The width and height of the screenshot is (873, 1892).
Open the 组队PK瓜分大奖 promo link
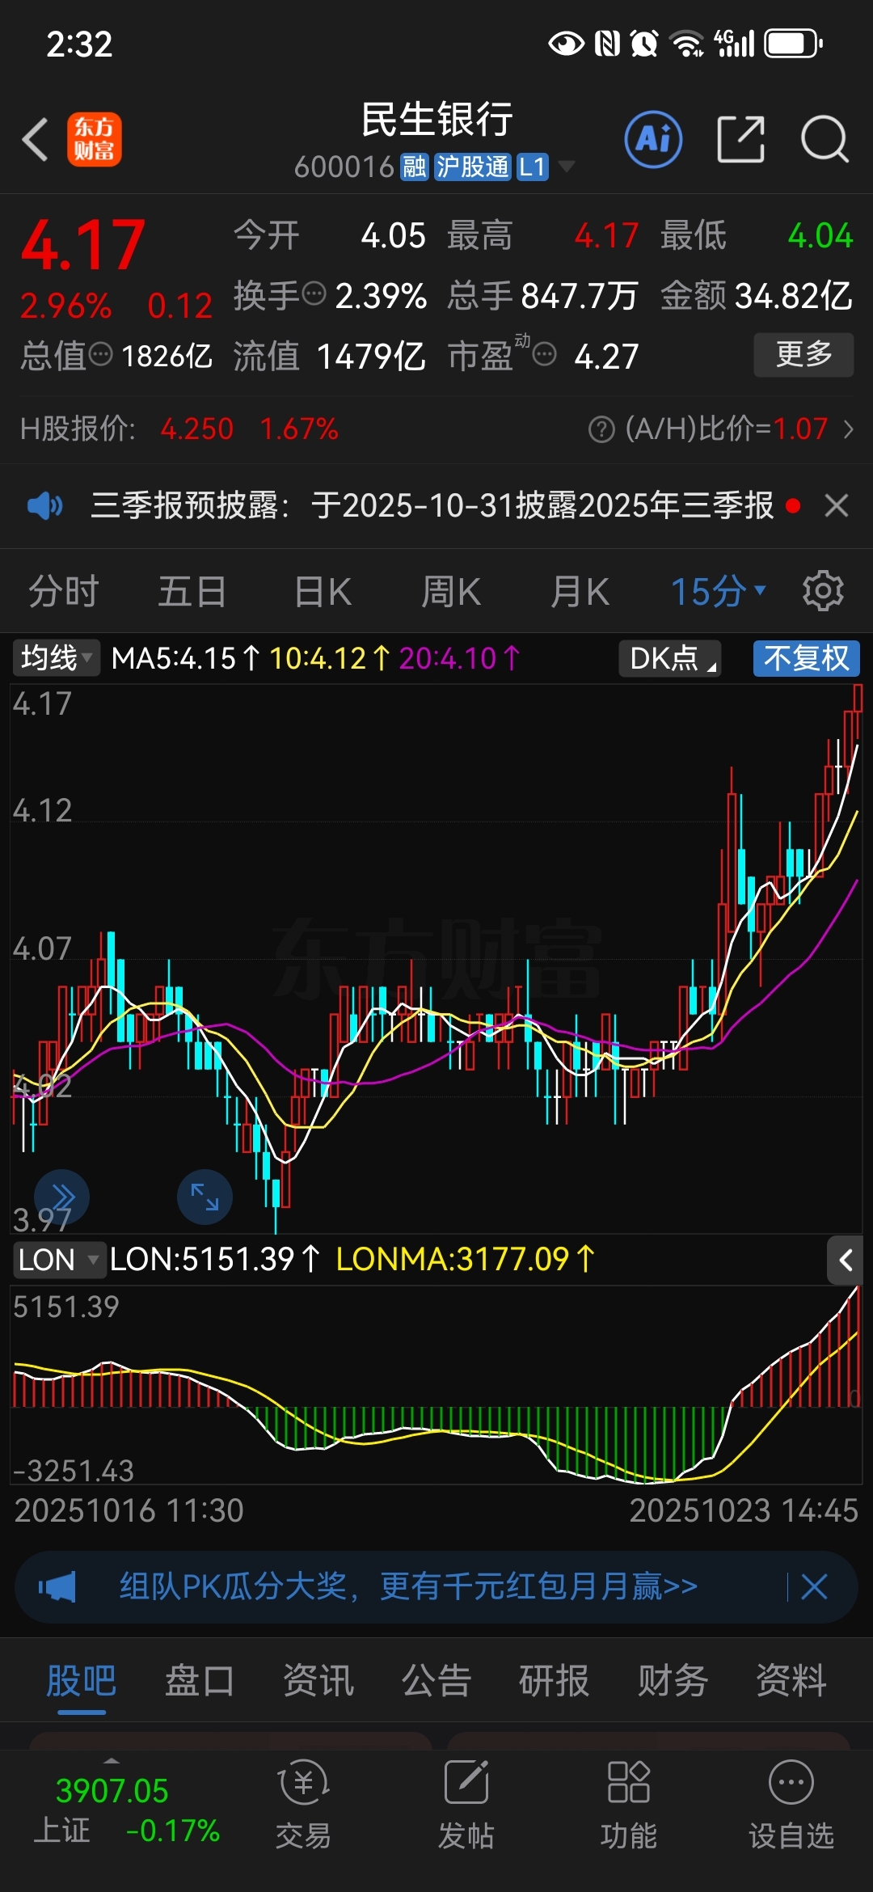click(409, 1586)
